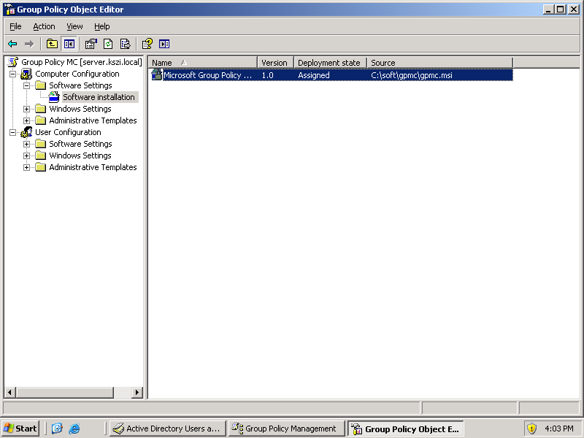Click Windows Settings folder icon under Computer Configuration
The height and width of the screenshot is (438, 584).
(x=40, y=109)
